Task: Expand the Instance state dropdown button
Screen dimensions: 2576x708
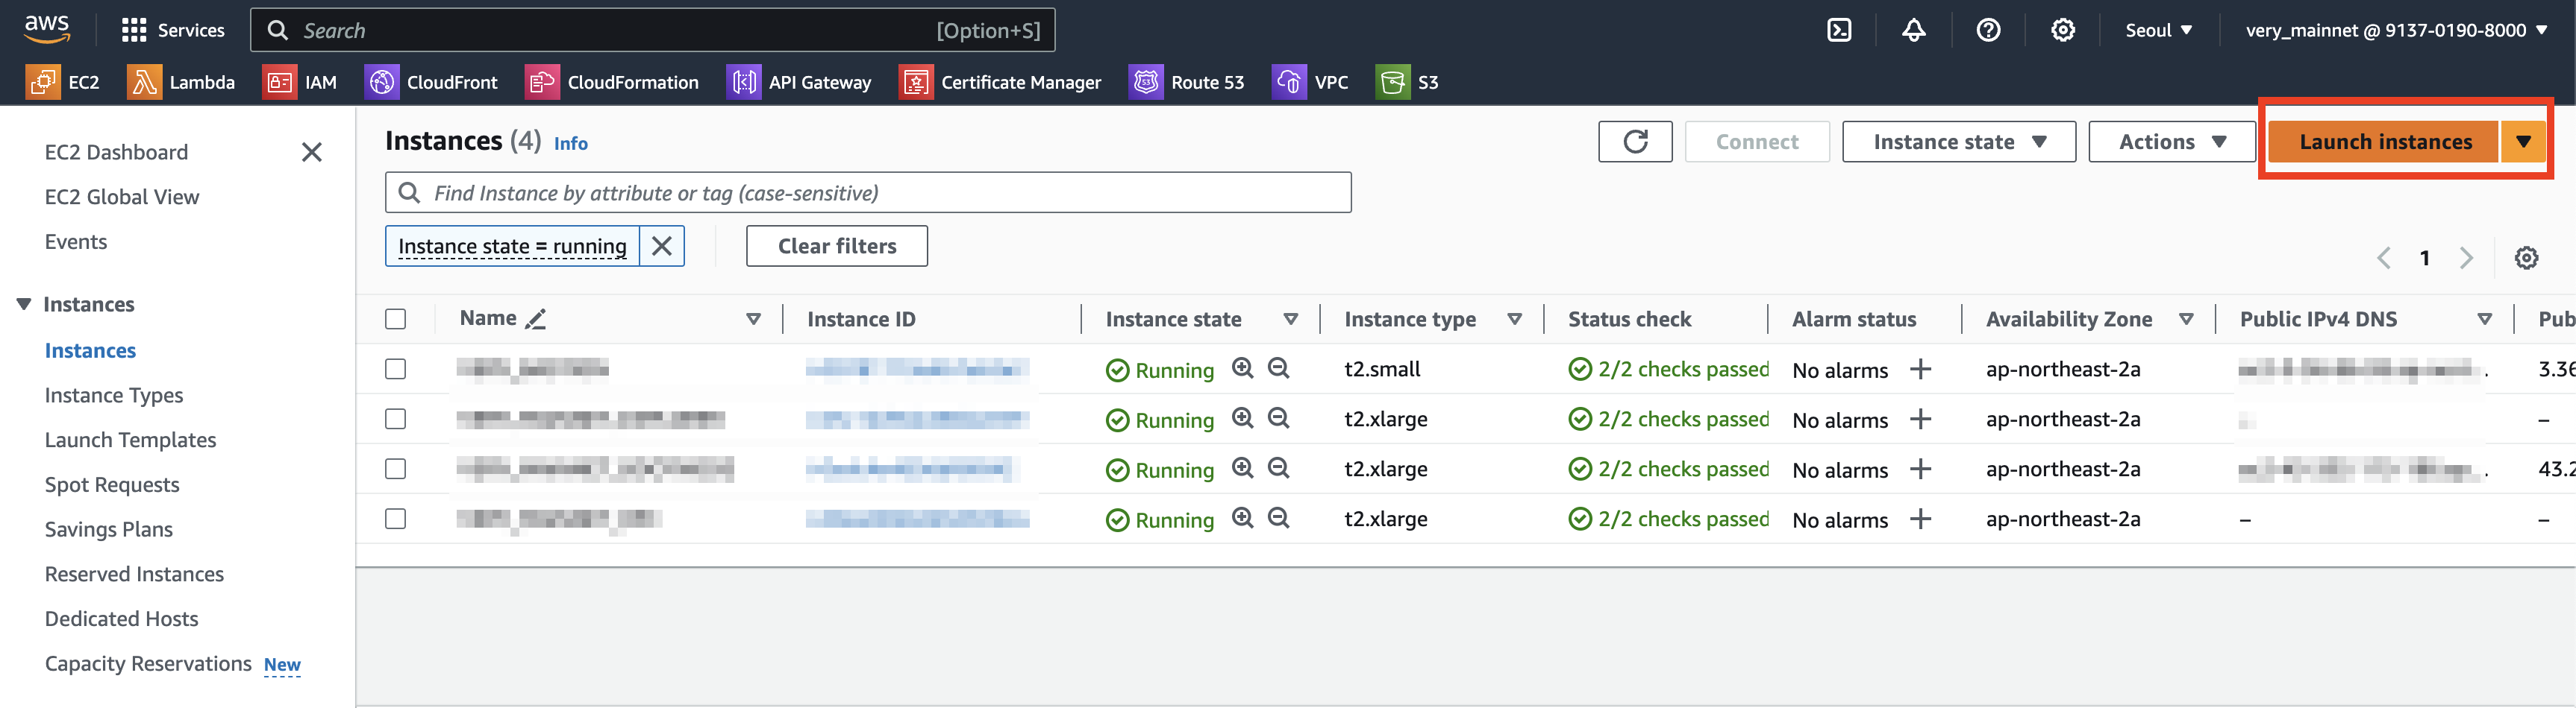Action: point(1958,142)
